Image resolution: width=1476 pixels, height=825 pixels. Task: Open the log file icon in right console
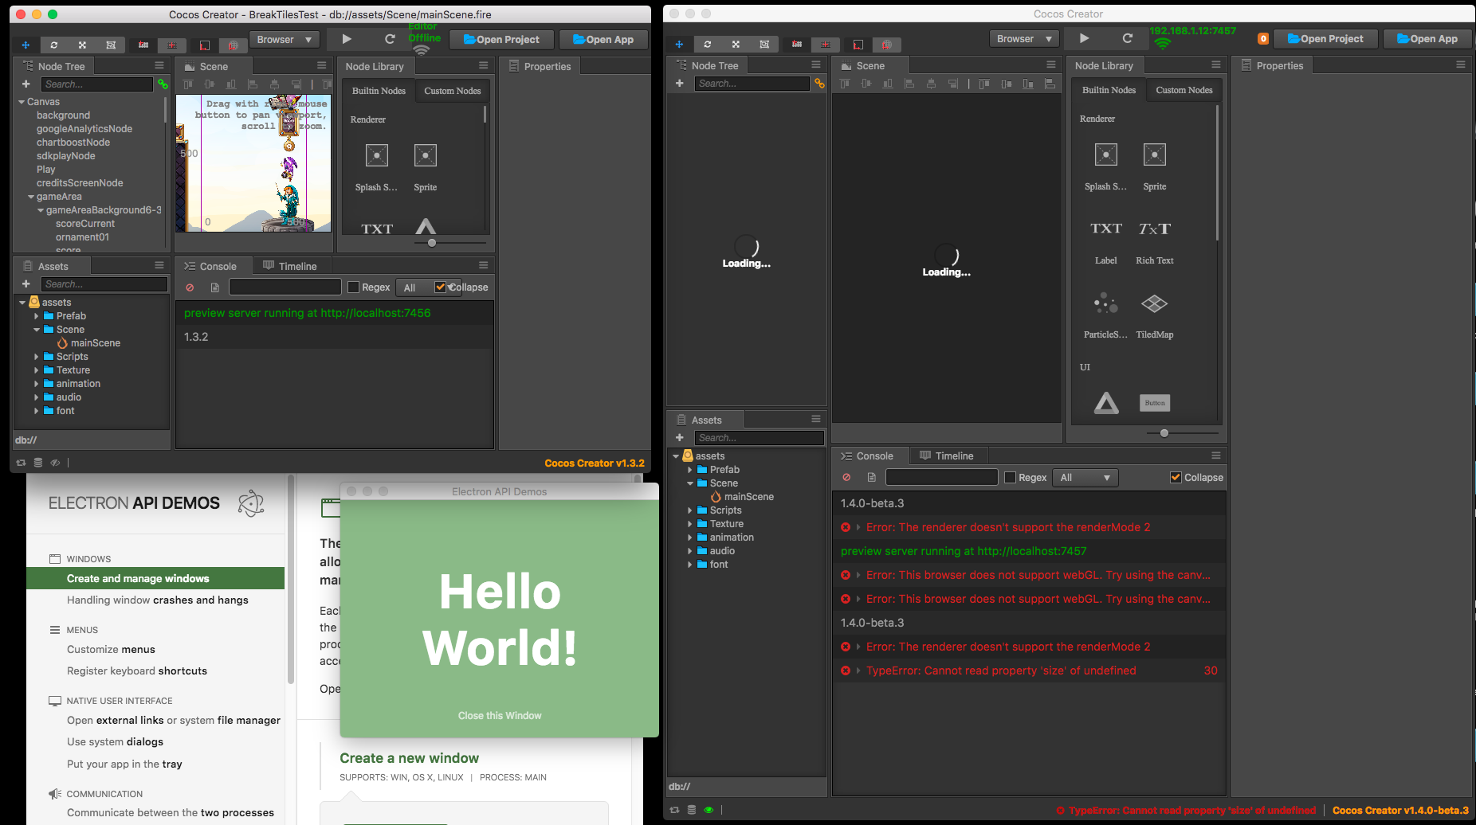point(872,478)
